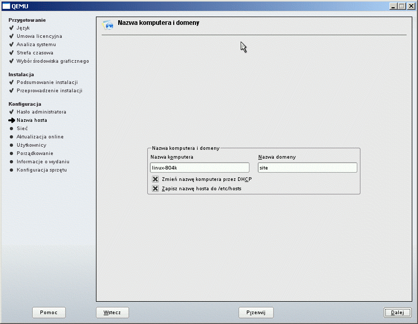This screenshot has height=324, width=418.
Task: Maximize the QEMU window
Action: (401, 6)
